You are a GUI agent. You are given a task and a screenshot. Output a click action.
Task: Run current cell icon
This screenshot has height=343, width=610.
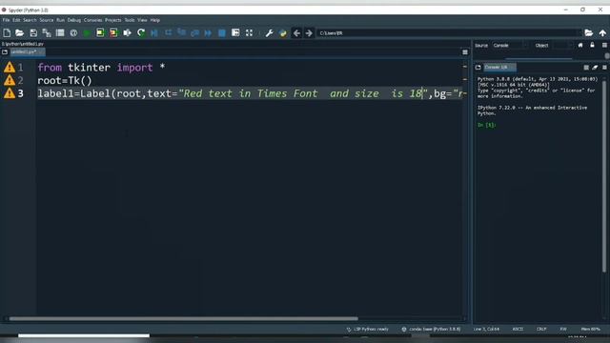click(x=100, y=33)
